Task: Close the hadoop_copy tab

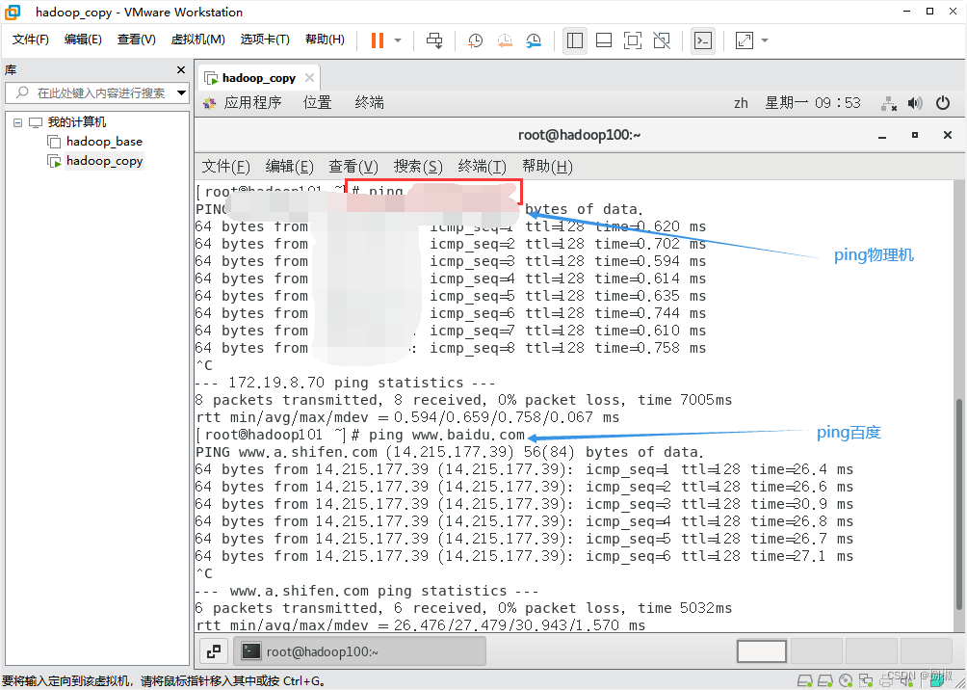Action: pyautogui.click(x=309, y=78)
